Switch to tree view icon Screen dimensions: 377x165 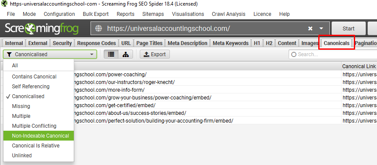126,54
